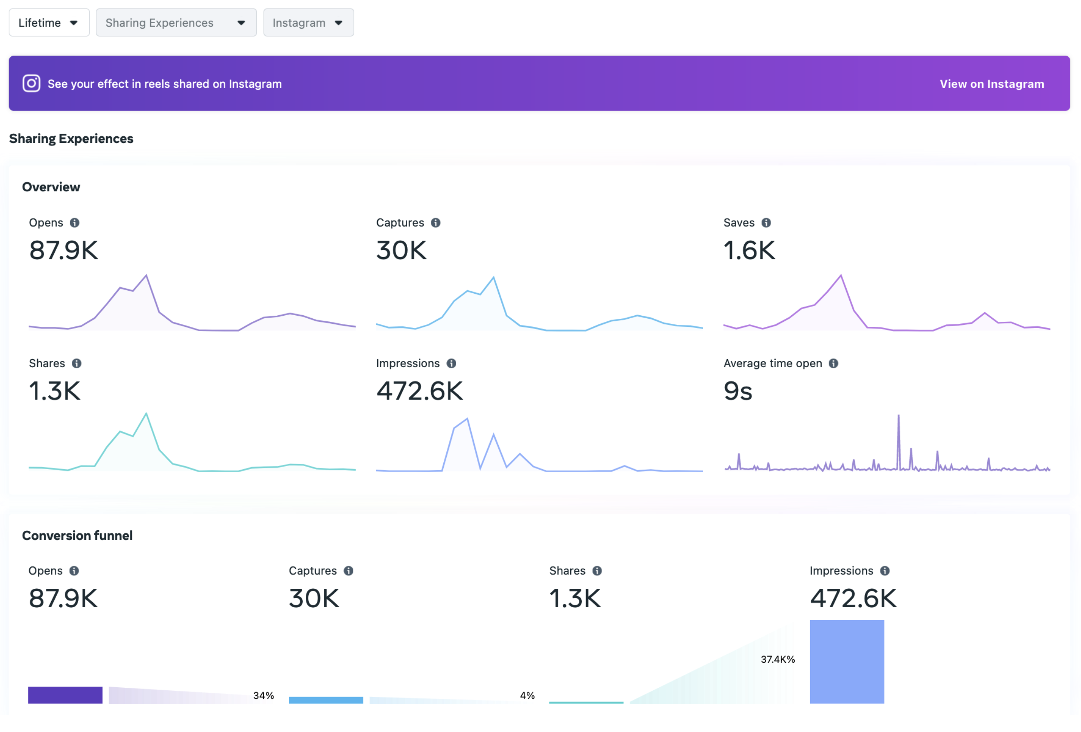1081x732 pixels.
Task: Click the info icon beside Conversion funnel Impressions
Action: pos(884,571)
